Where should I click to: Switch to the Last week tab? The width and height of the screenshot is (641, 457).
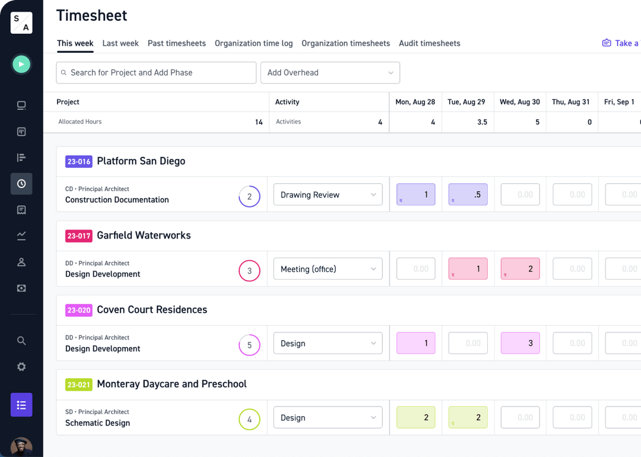120,43
